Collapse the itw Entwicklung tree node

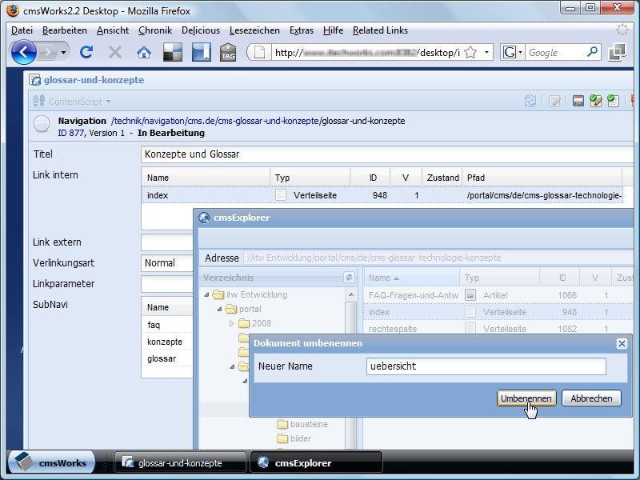coord(206,294)
